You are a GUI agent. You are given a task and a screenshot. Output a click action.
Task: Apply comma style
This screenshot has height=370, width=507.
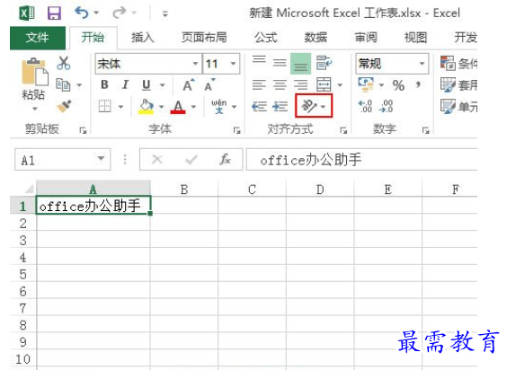tap(418, 85)
